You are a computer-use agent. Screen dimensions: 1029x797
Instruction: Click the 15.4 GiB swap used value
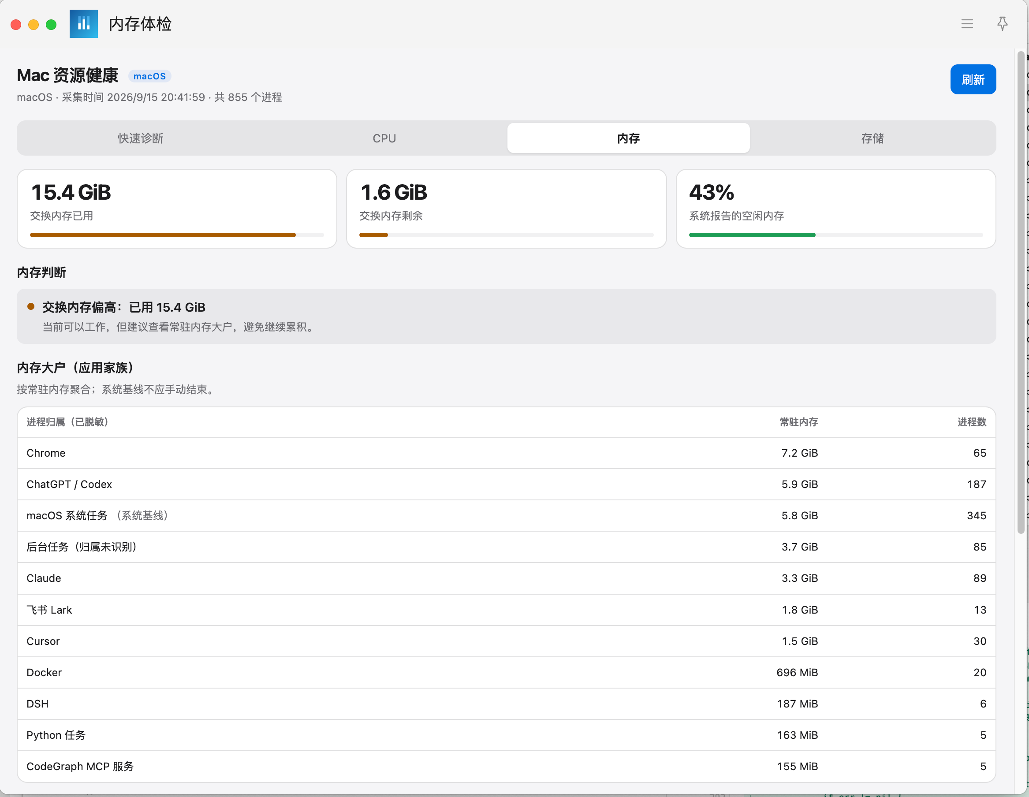pyautogui.click(x=71, y=193)
